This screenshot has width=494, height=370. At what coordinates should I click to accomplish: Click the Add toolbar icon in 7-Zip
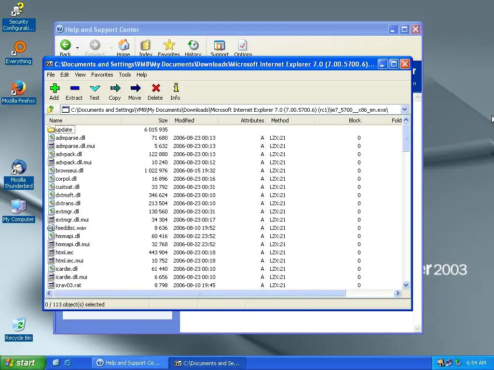click(x=55, y=88)
